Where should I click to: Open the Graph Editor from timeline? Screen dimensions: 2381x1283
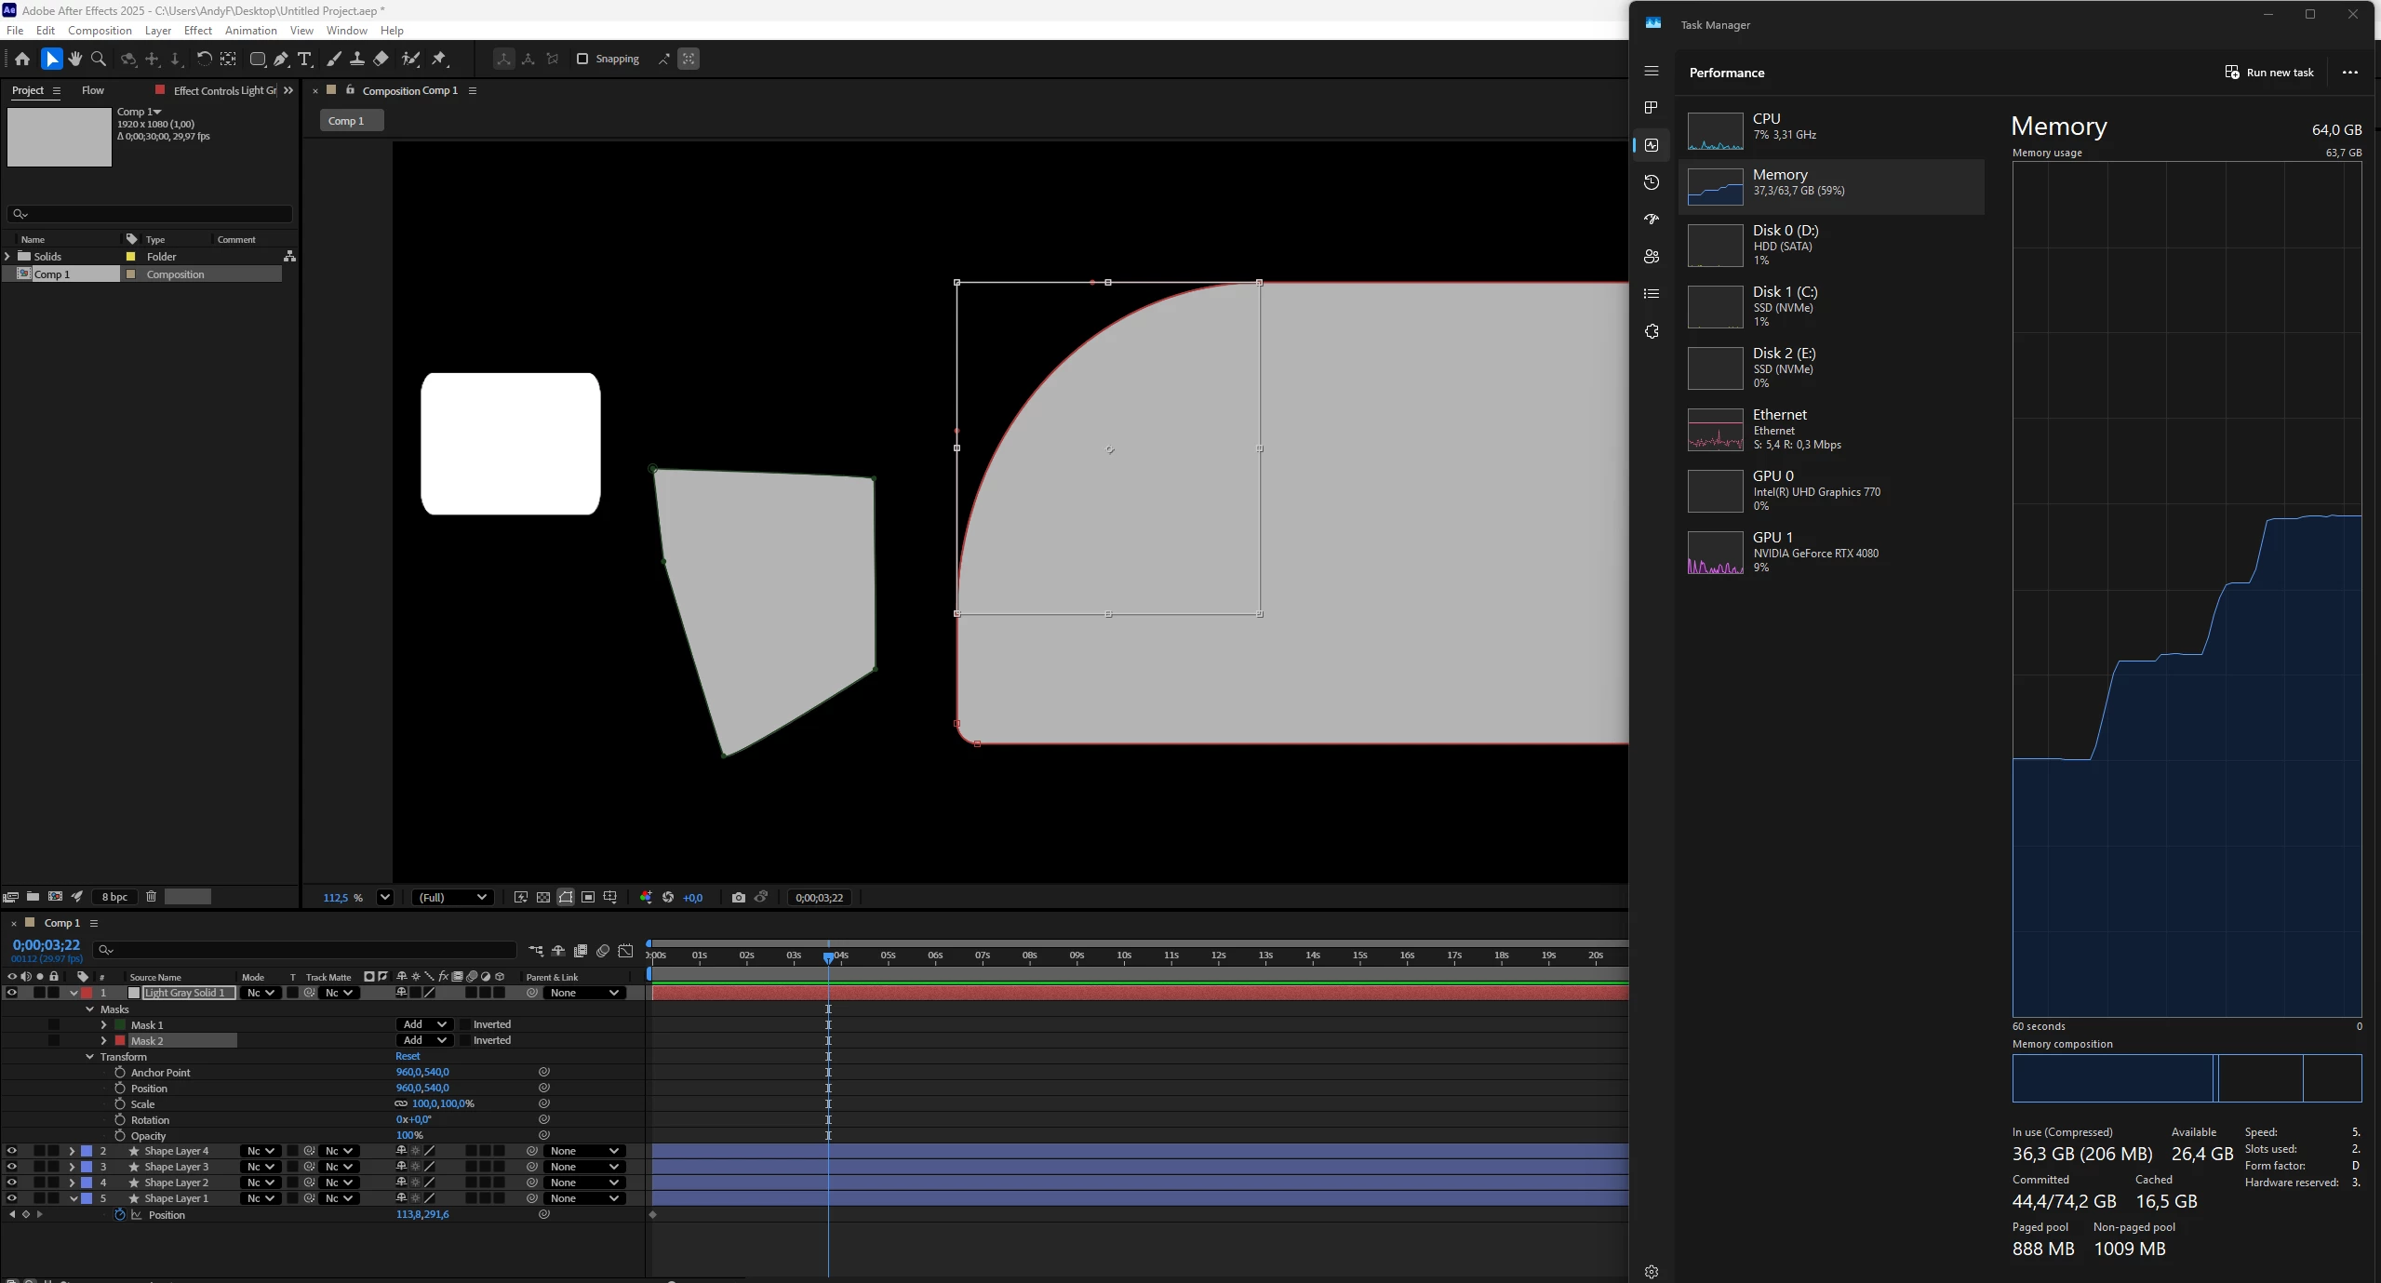tap(626, 951)
